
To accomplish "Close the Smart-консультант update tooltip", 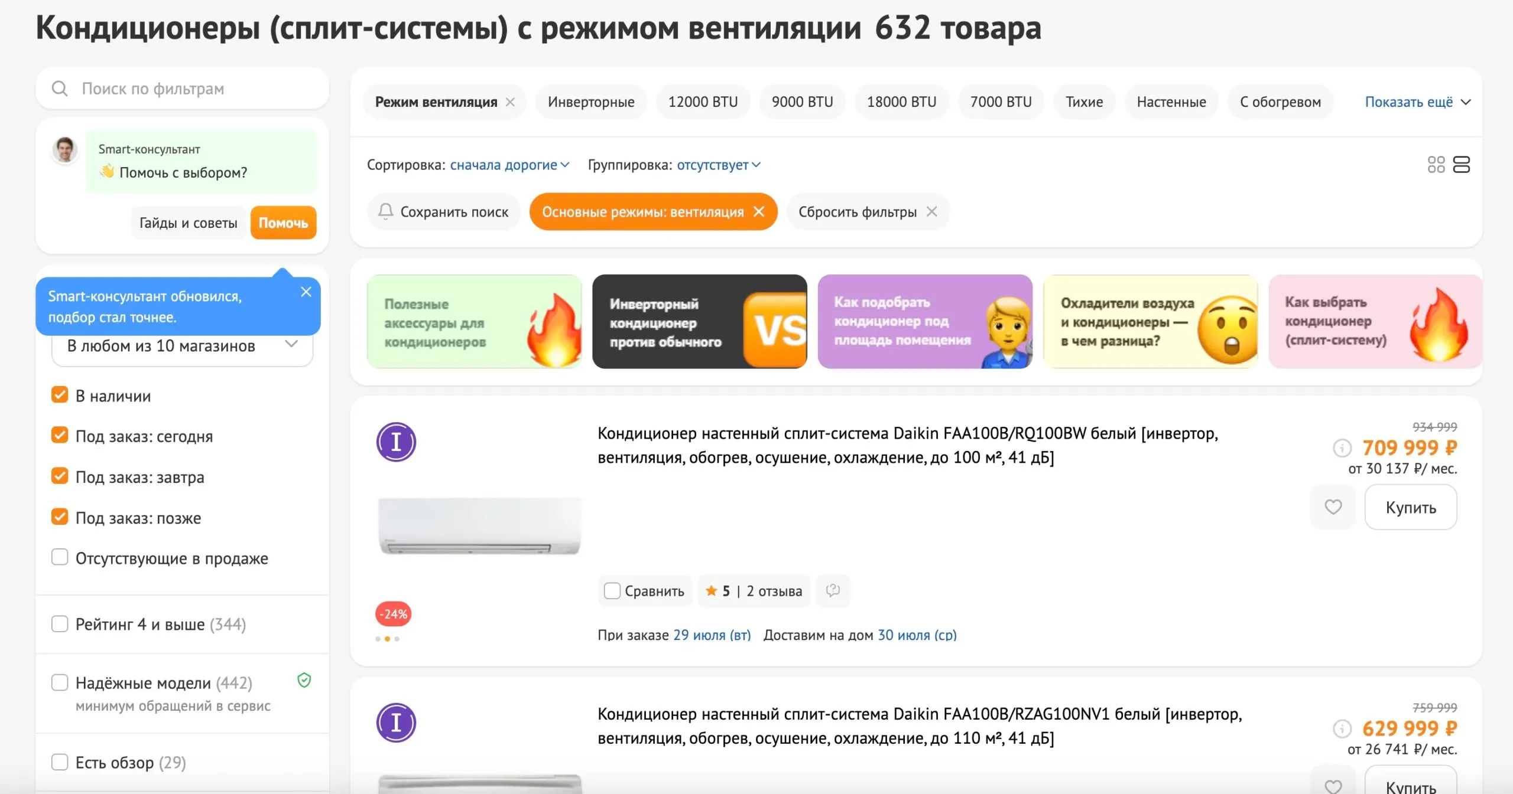I will point(306,292).
